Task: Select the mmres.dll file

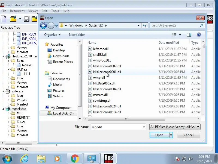Action: [x=100, y=95]
